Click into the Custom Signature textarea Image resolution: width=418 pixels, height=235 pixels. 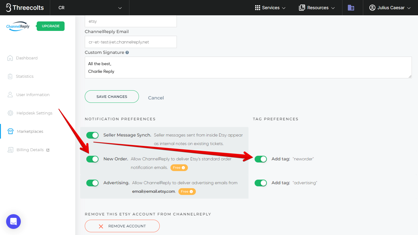248,67
